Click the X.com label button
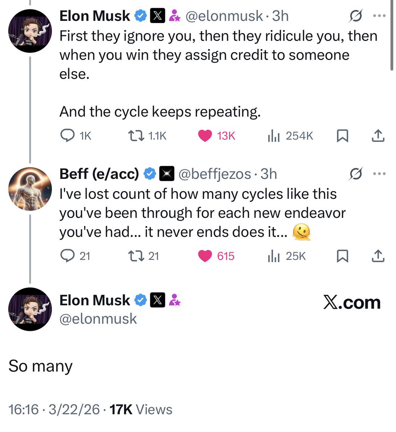 pyautogui.click(x=352, y=303)
